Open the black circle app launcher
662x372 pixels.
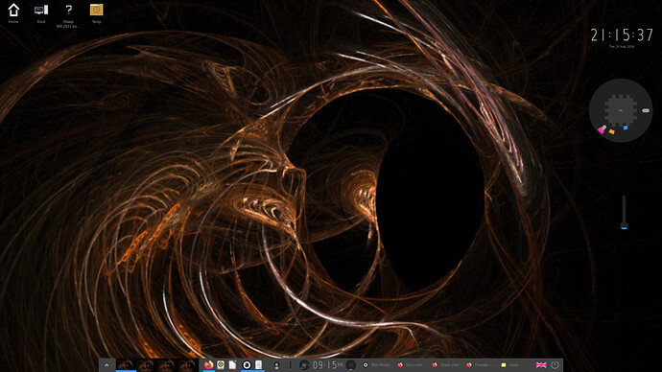coord(247,365)
